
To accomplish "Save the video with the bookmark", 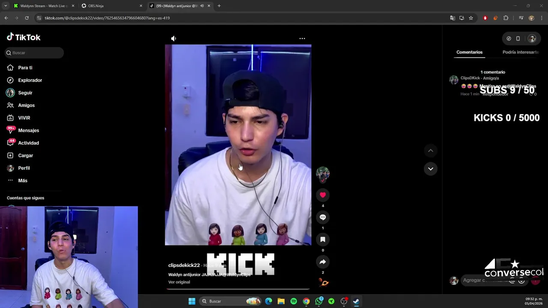I will tap(323, 240).
